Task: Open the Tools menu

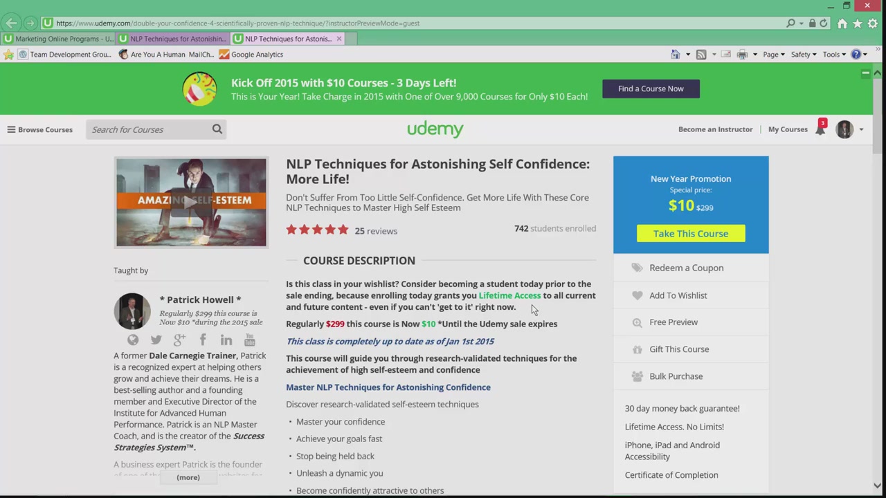Action: pos(834,55)
